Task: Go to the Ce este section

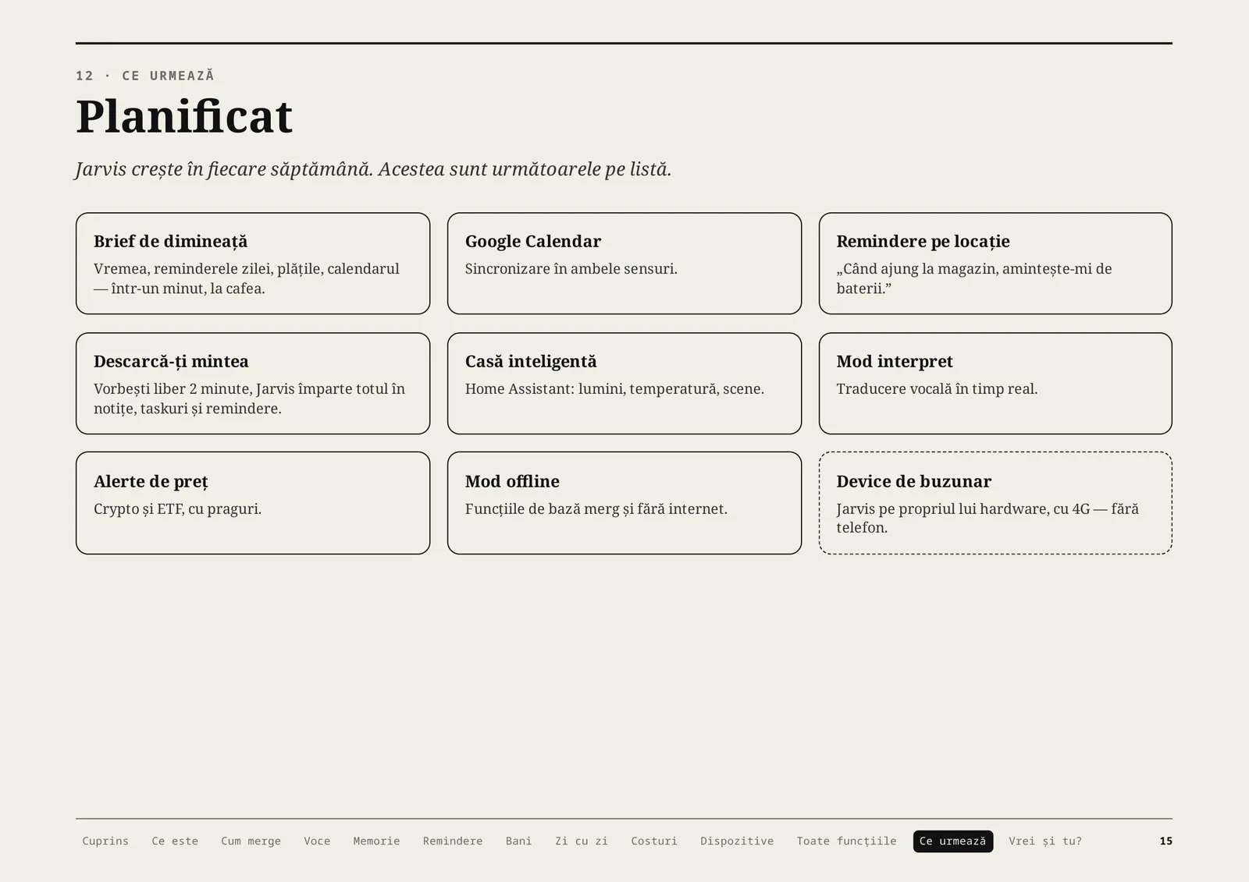Action: click(x=175, y=841)
